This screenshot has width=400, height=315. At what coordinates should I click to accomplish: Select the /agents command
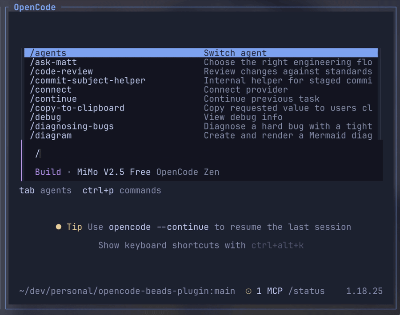coord(201,53)
